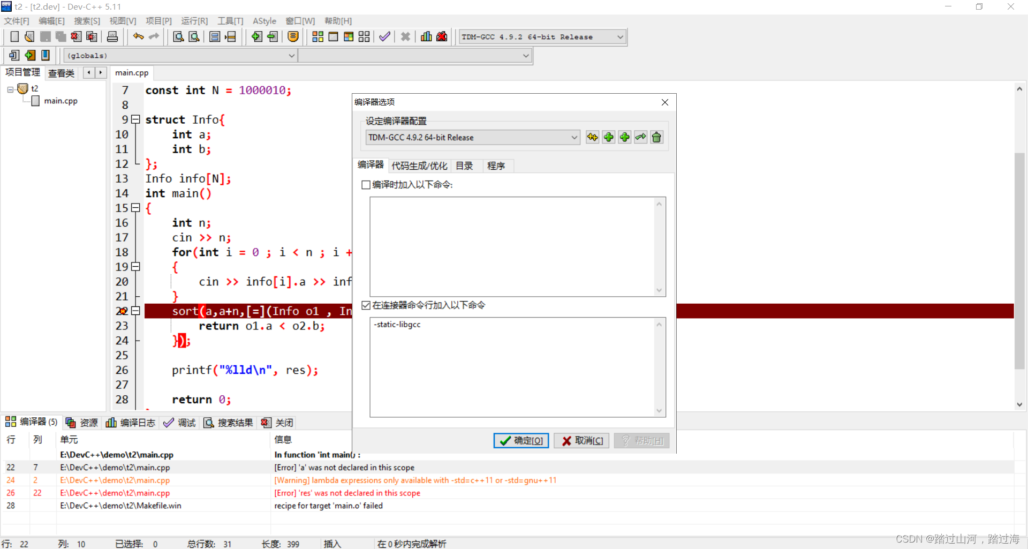1028x549 pixels.
Task: Click the Save All toolbar icon
Action: (61, 36)
